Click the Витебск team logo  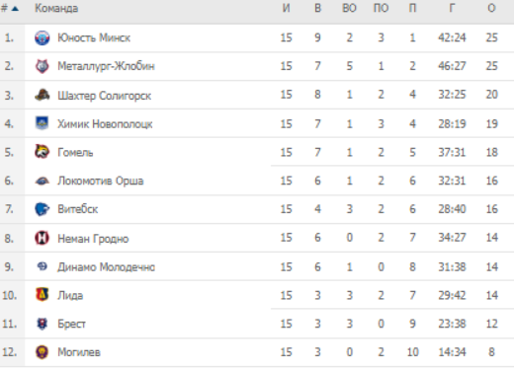43,209
